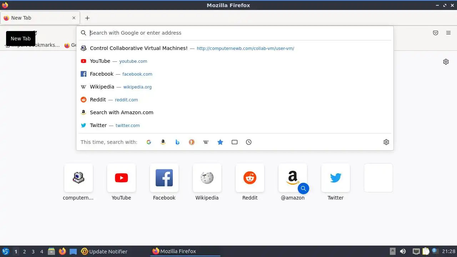
Task: Select Twitter suggestion in address dropdown
Action: click(x=235, y=125)
